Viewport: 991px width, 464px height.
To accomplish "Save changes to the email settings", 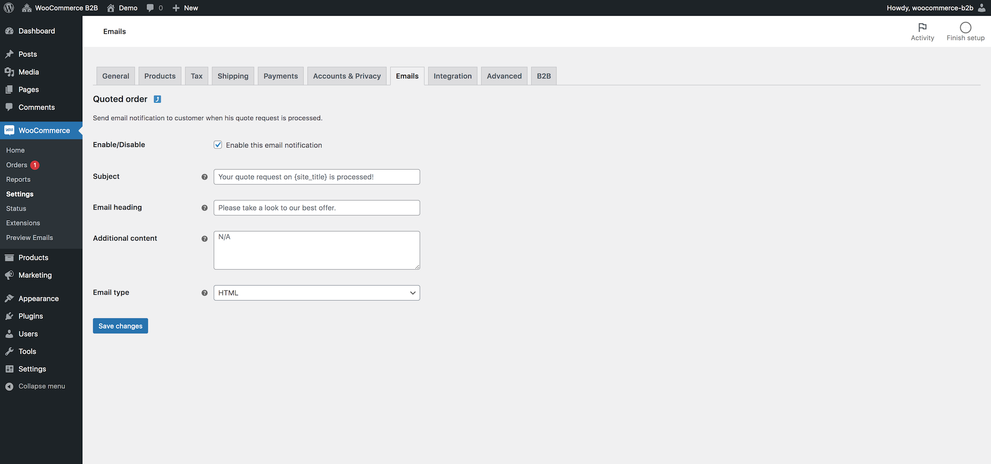I will [120, 326].
